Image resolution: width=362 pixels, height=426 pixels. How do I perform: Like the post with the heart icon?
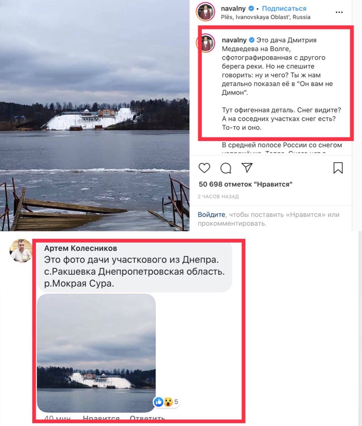[204, 168]
